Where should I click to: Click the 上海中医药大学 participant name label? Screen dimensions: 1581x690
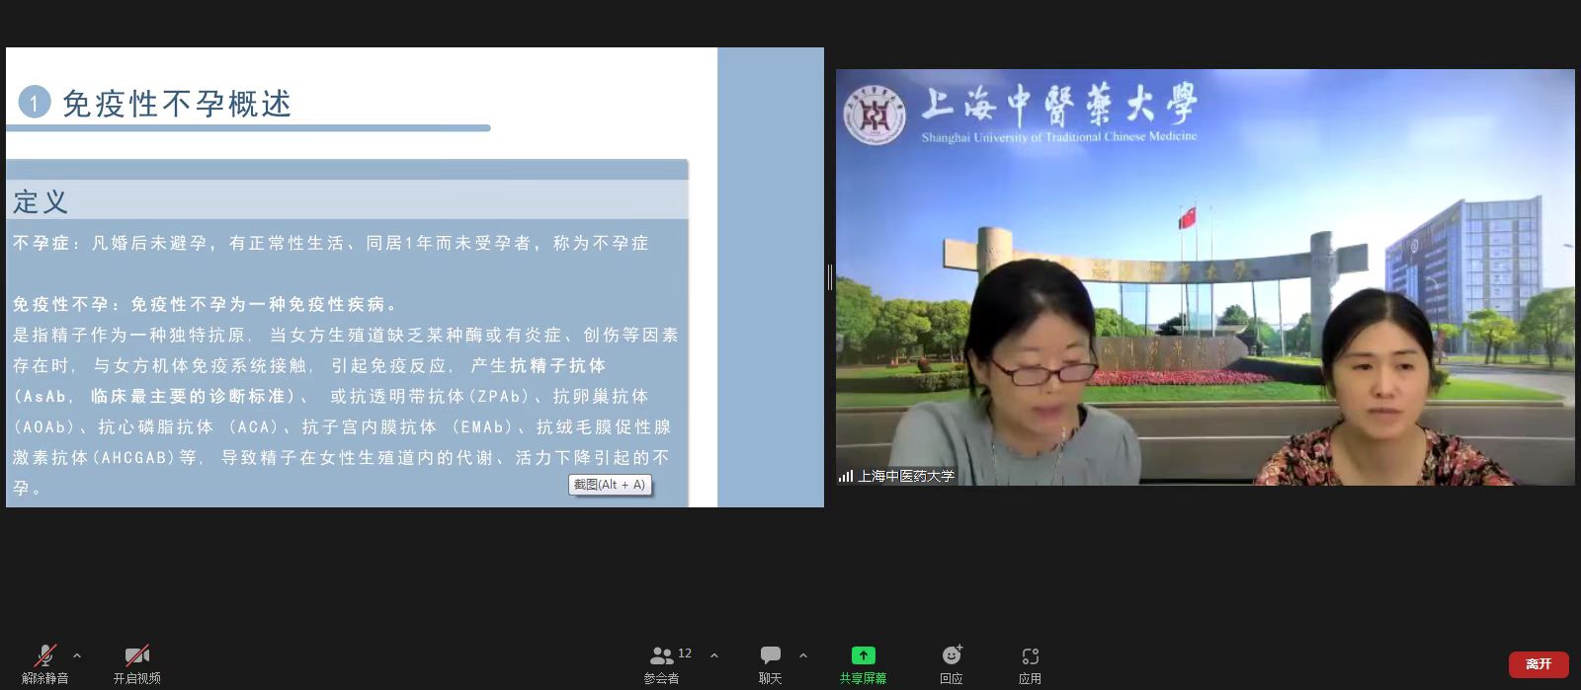point(906,476)
